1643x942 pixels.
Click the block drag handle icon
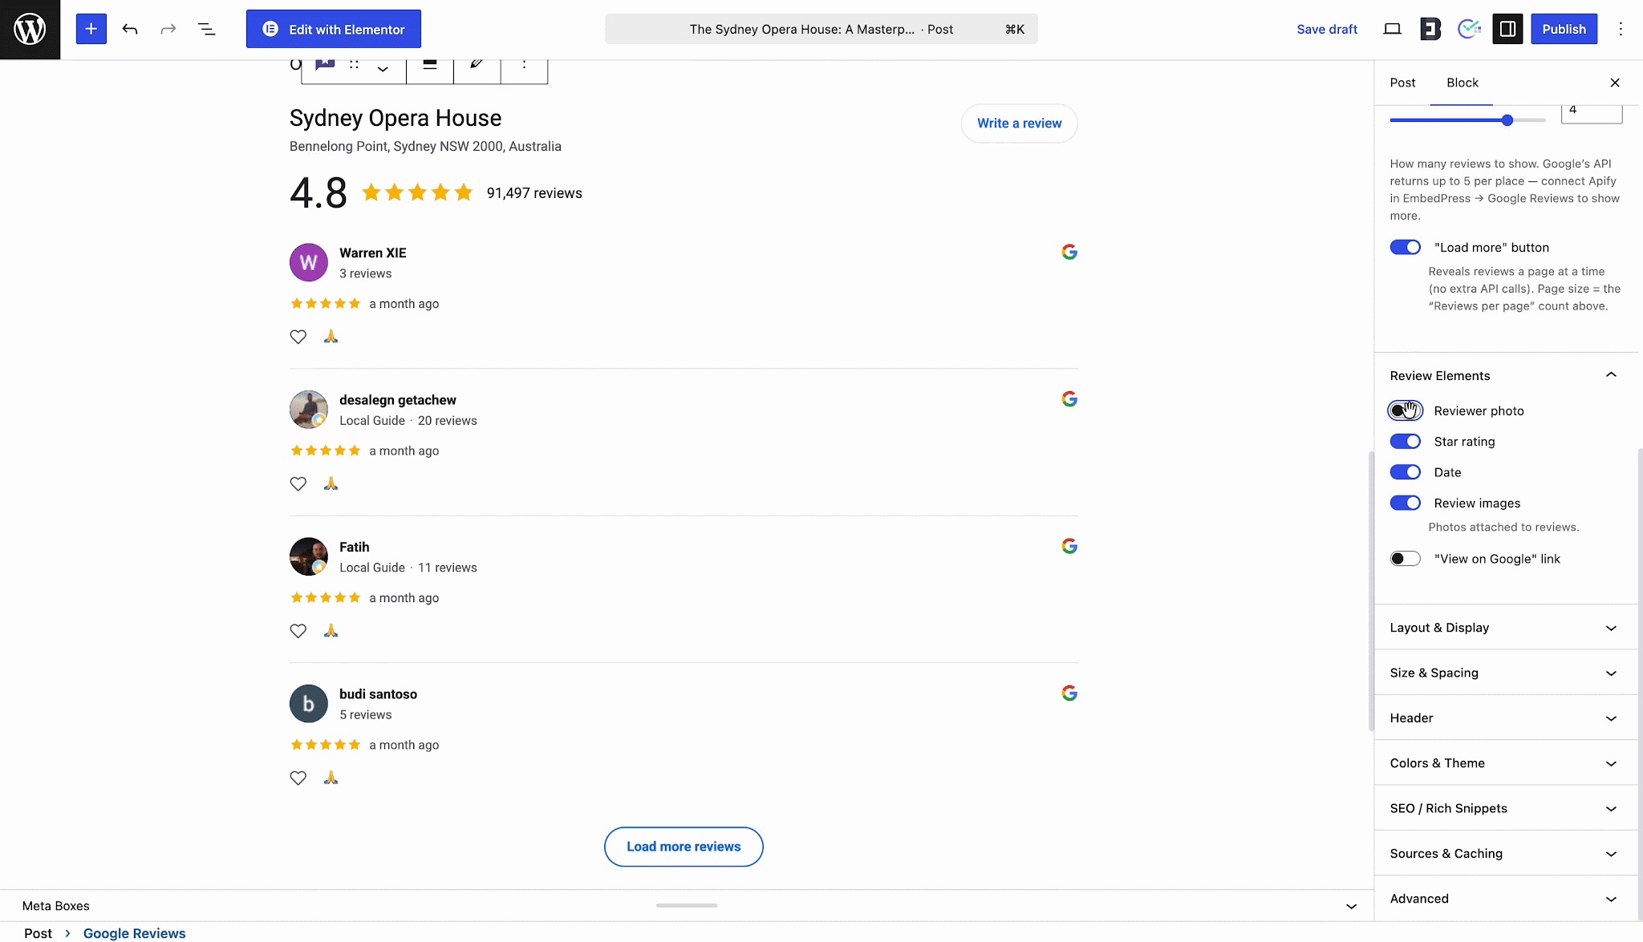point(354,65)
